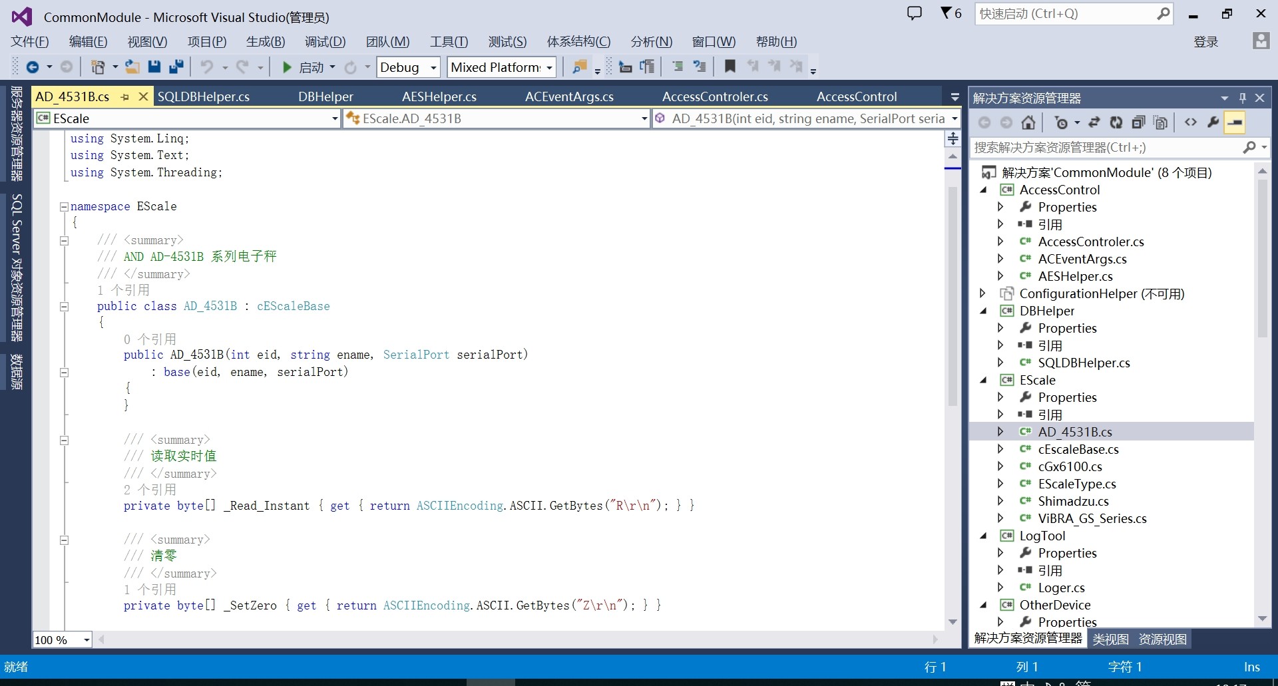Screen dimensions: 1278x686
Task: Click the Save All toolbar icon
Action: pos(176,67)
